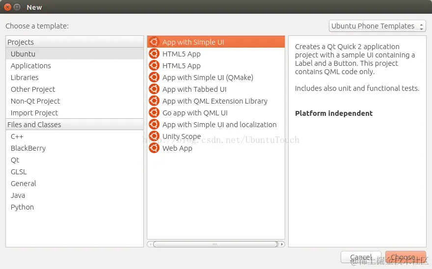Select the C++ files category
The height and width of the screenshot is (269, 432).
75,136
